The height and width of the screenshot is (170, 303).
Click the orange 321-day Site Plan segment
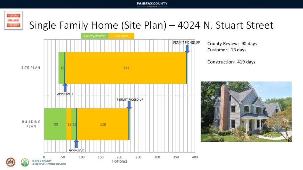(126, 68)
